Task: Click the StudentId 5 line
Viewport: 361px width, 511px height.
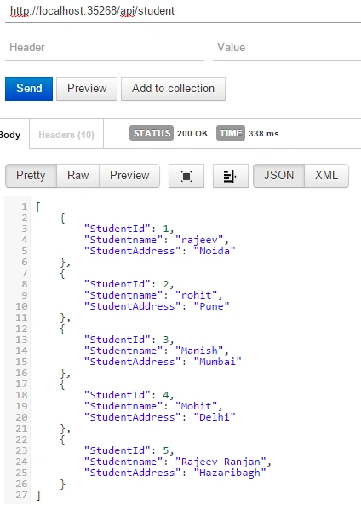Action: (x=129, y=450)
